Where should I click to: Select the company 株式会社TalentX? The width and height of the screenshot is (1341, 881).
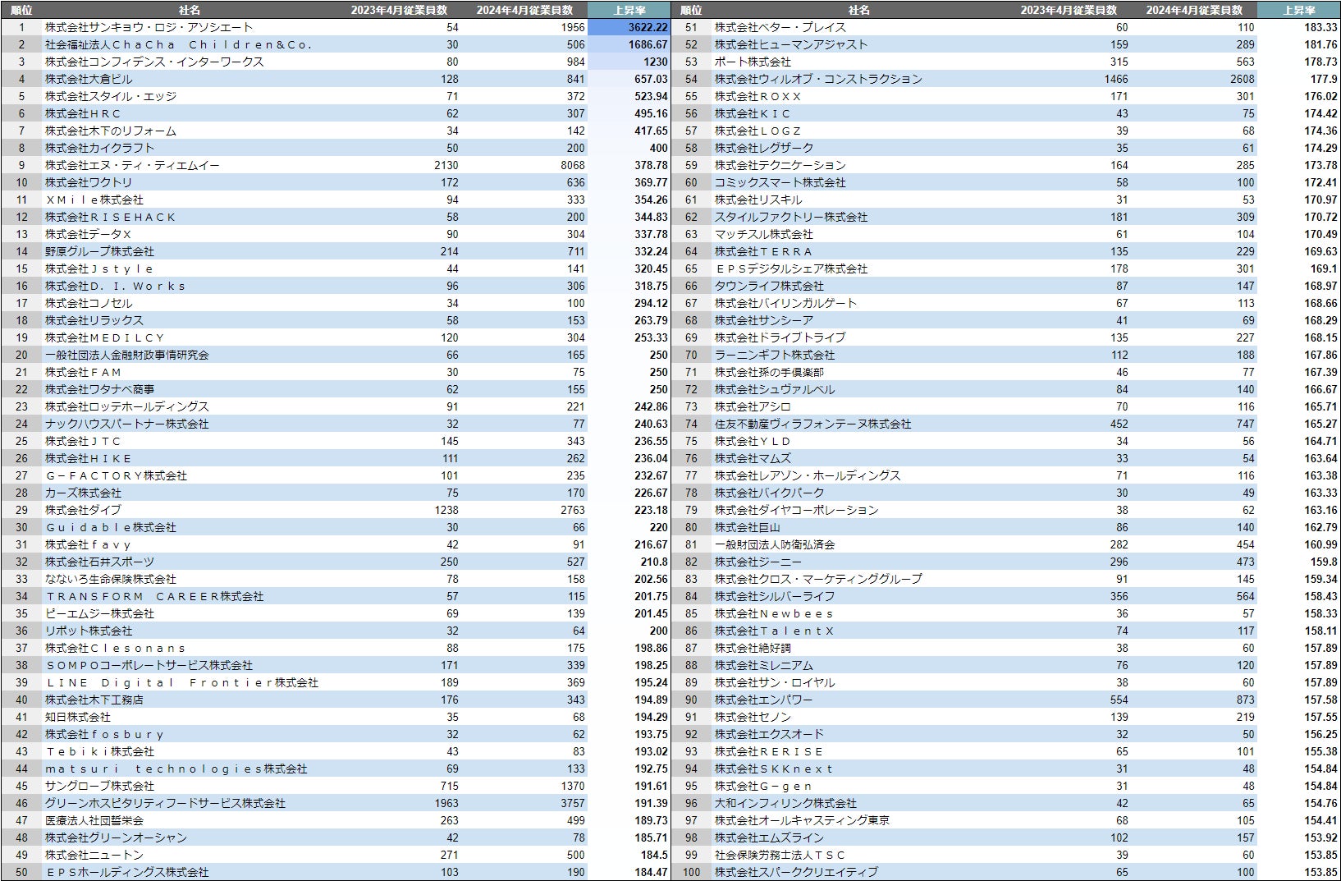pyautogui.click(x=775, y=631)
